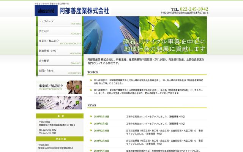Screen dimensions: 243x152
Task: Click sidebar TEL 022-245-3942 text
Action: click(x=47, y=130)
